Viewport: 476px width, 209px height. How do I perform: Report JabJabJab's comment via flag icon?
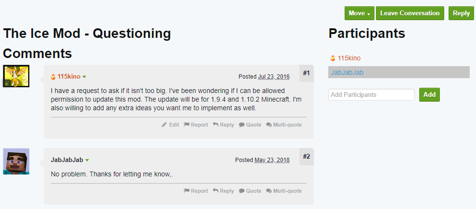[x=187, y=191]
